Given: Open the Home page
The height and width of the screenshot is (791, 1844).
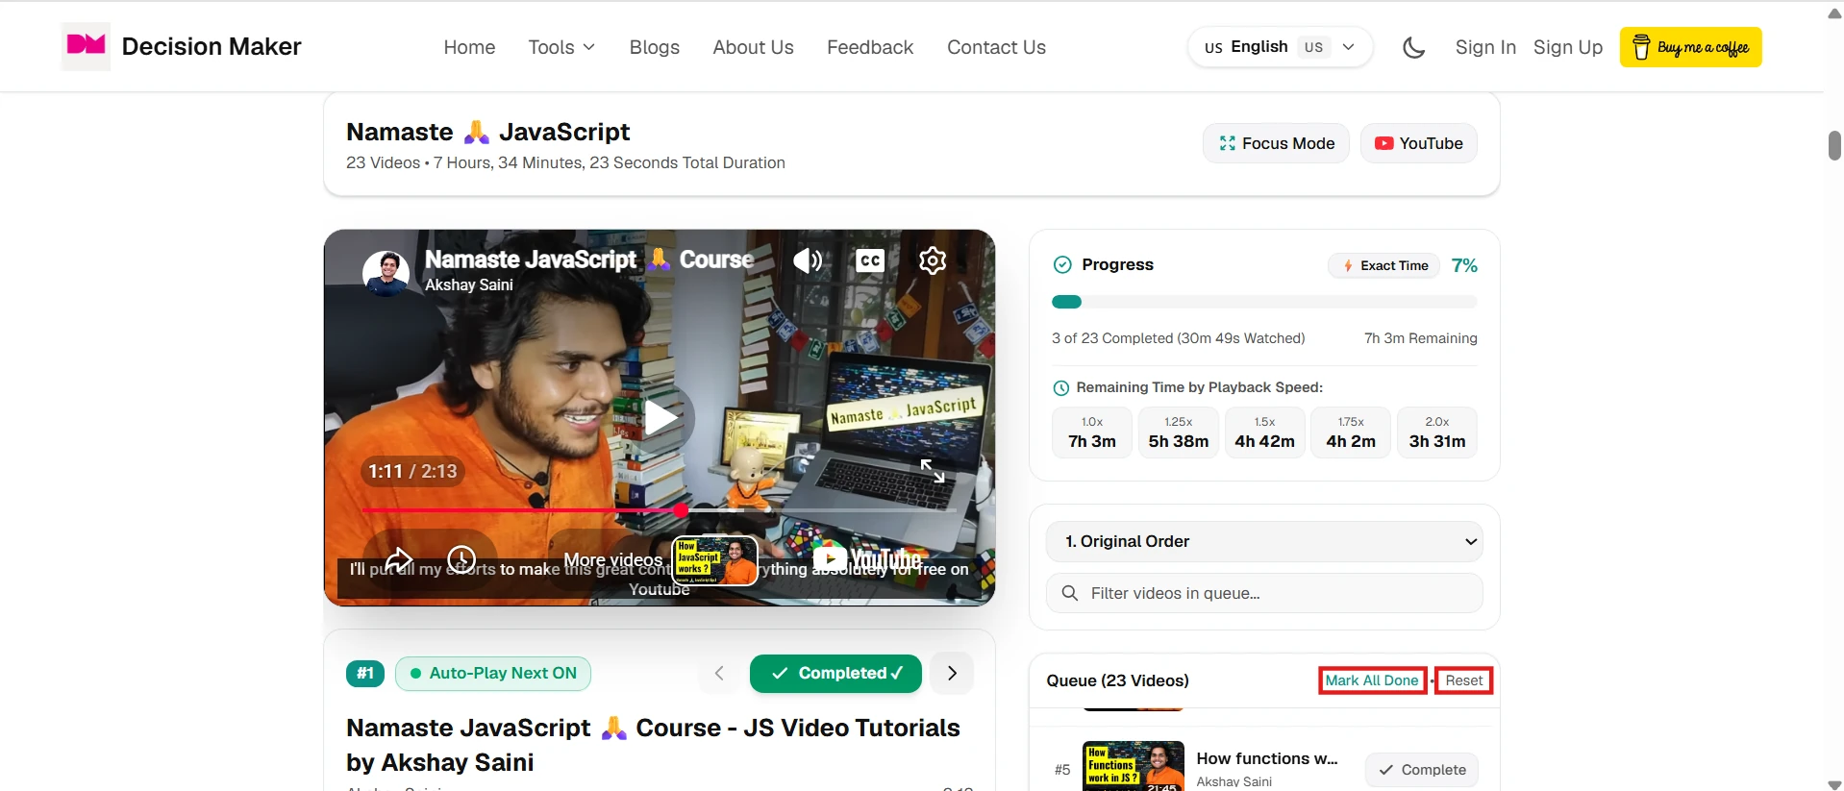Looking at the screenshot, I should (469, 47).
